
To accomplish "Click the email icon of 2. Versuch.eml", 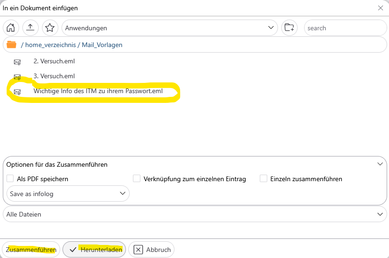I will coord(17,61).
